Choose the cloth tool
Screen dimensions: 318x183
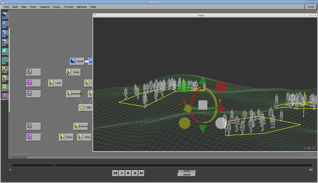tap(4, 69)
